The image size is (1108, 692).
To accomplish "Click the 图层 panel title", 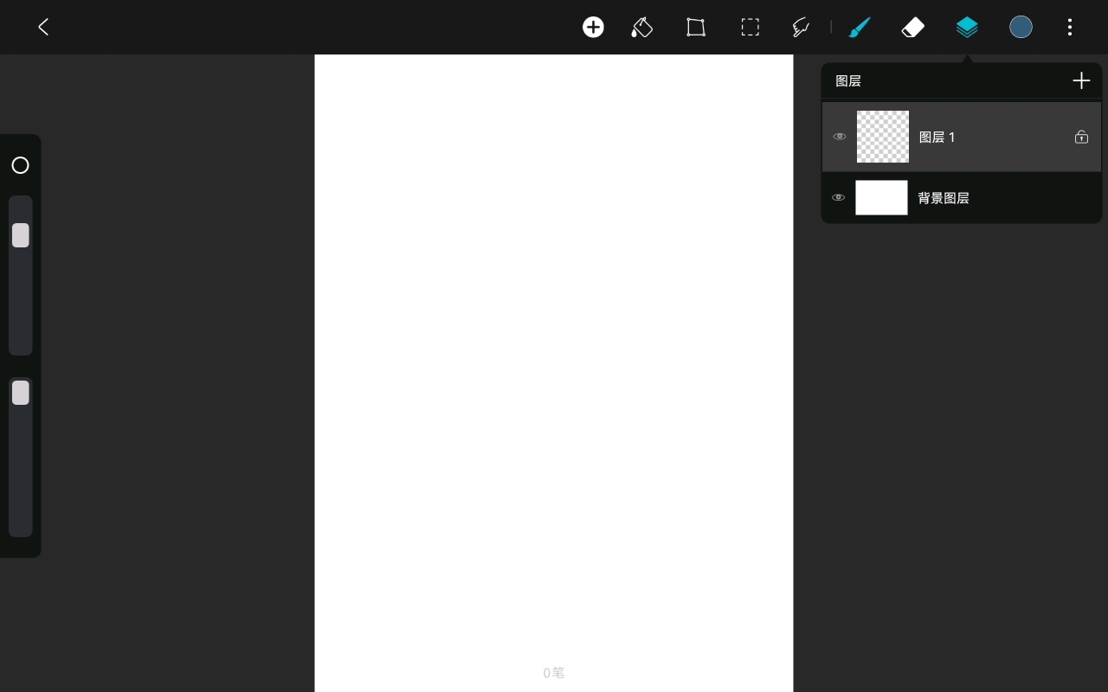I will pyautogui.click(x=848, y=80).
